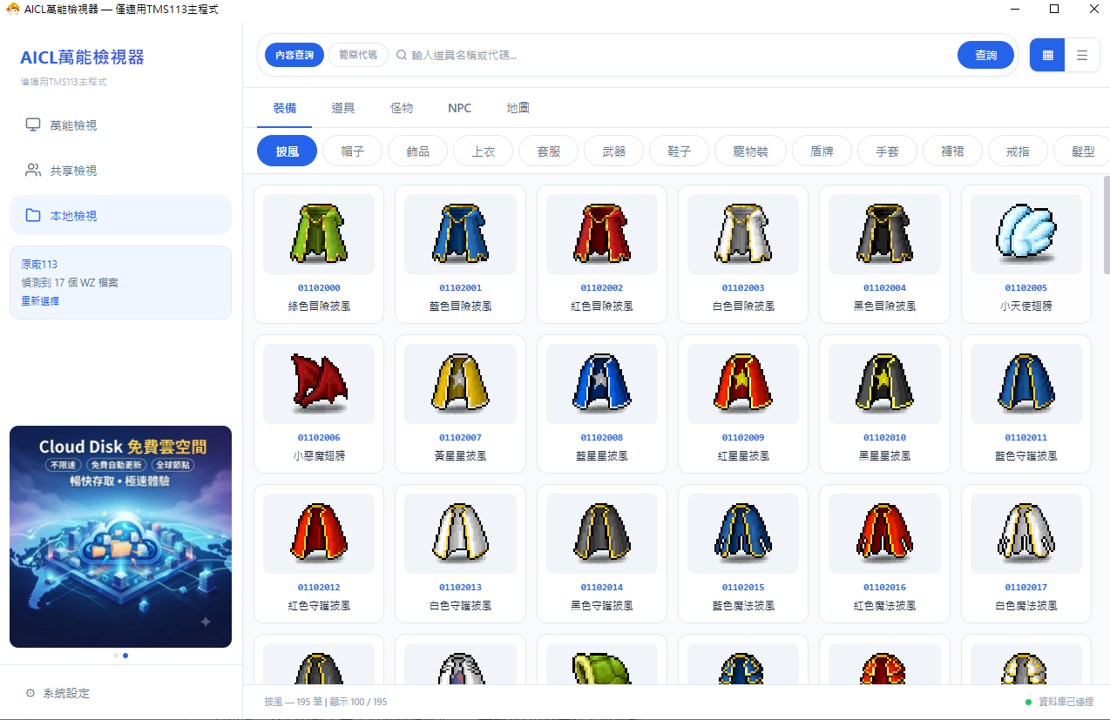
Task: Open the Cloud Disk advertisement banner
Action: (x=120, y=536)
